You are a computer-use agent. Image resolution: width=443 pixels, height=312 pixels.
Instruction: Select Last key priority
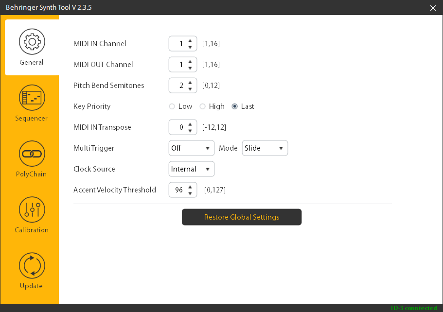(x=235, y=106)
